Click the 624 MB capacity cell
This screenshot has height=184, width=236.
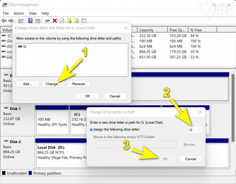coord(146,46)
